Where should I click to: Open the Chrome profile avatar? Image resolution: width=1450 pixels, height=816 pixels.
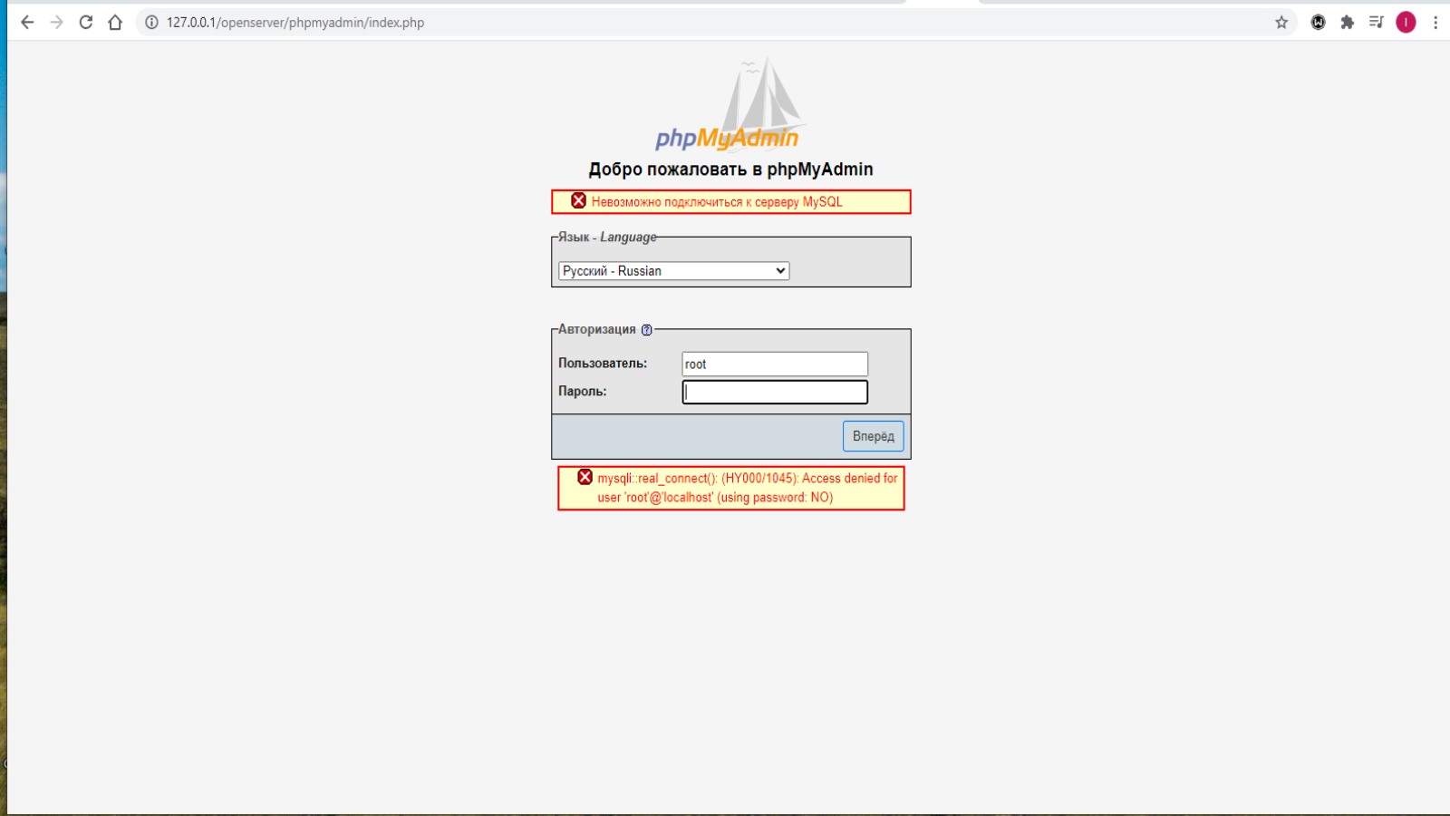pos(1406,23)
